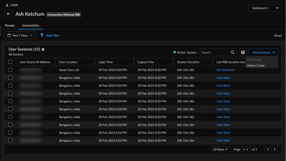The width and height of the screenshot is (286, 161).
Task: Expand the Past 7 Days date filter
Action: tap(20, 35)
